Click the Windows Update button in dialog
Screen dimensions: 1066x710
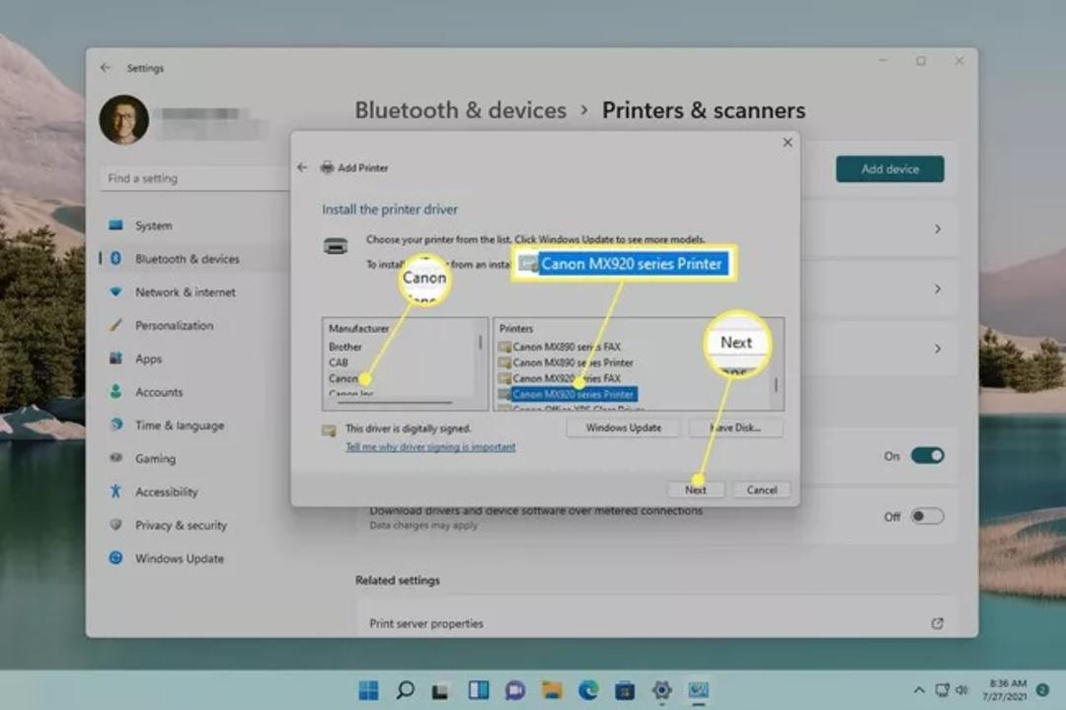[x=624, y=428]
